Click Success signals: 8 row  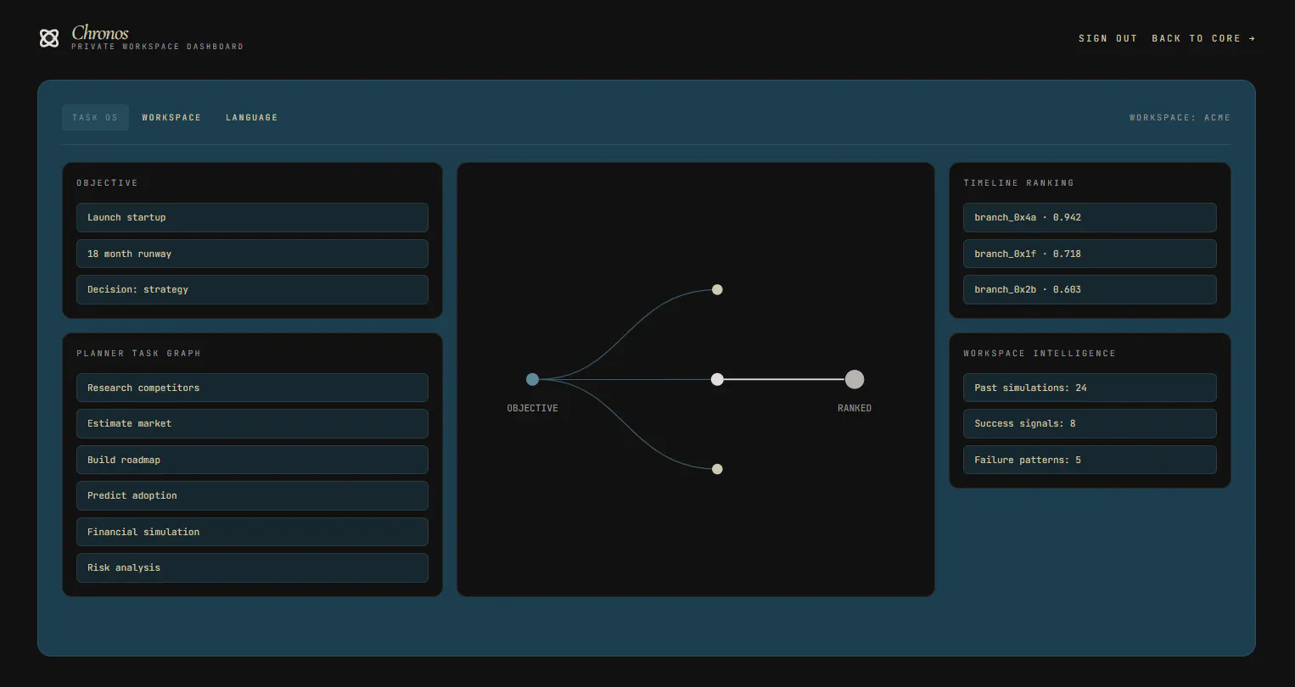[x=1090, y=423]
